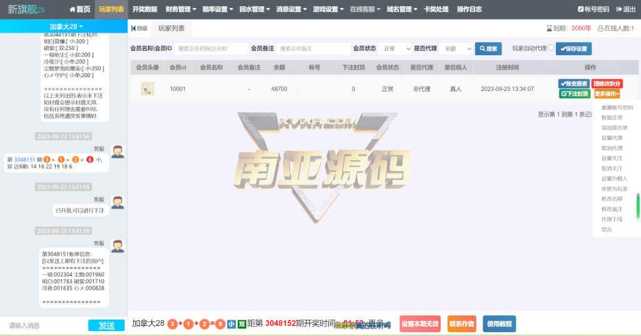Click the member avatar for 10001
Viewport: 641px width, 336px height.
click(x=147, y=89)
